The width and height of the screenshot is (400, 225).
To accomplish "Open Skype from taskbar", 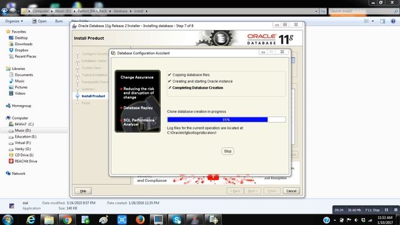I will click(176, 219).
